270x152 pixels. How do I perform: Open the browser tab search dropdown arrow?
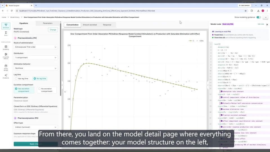click(x=3, y=5)
